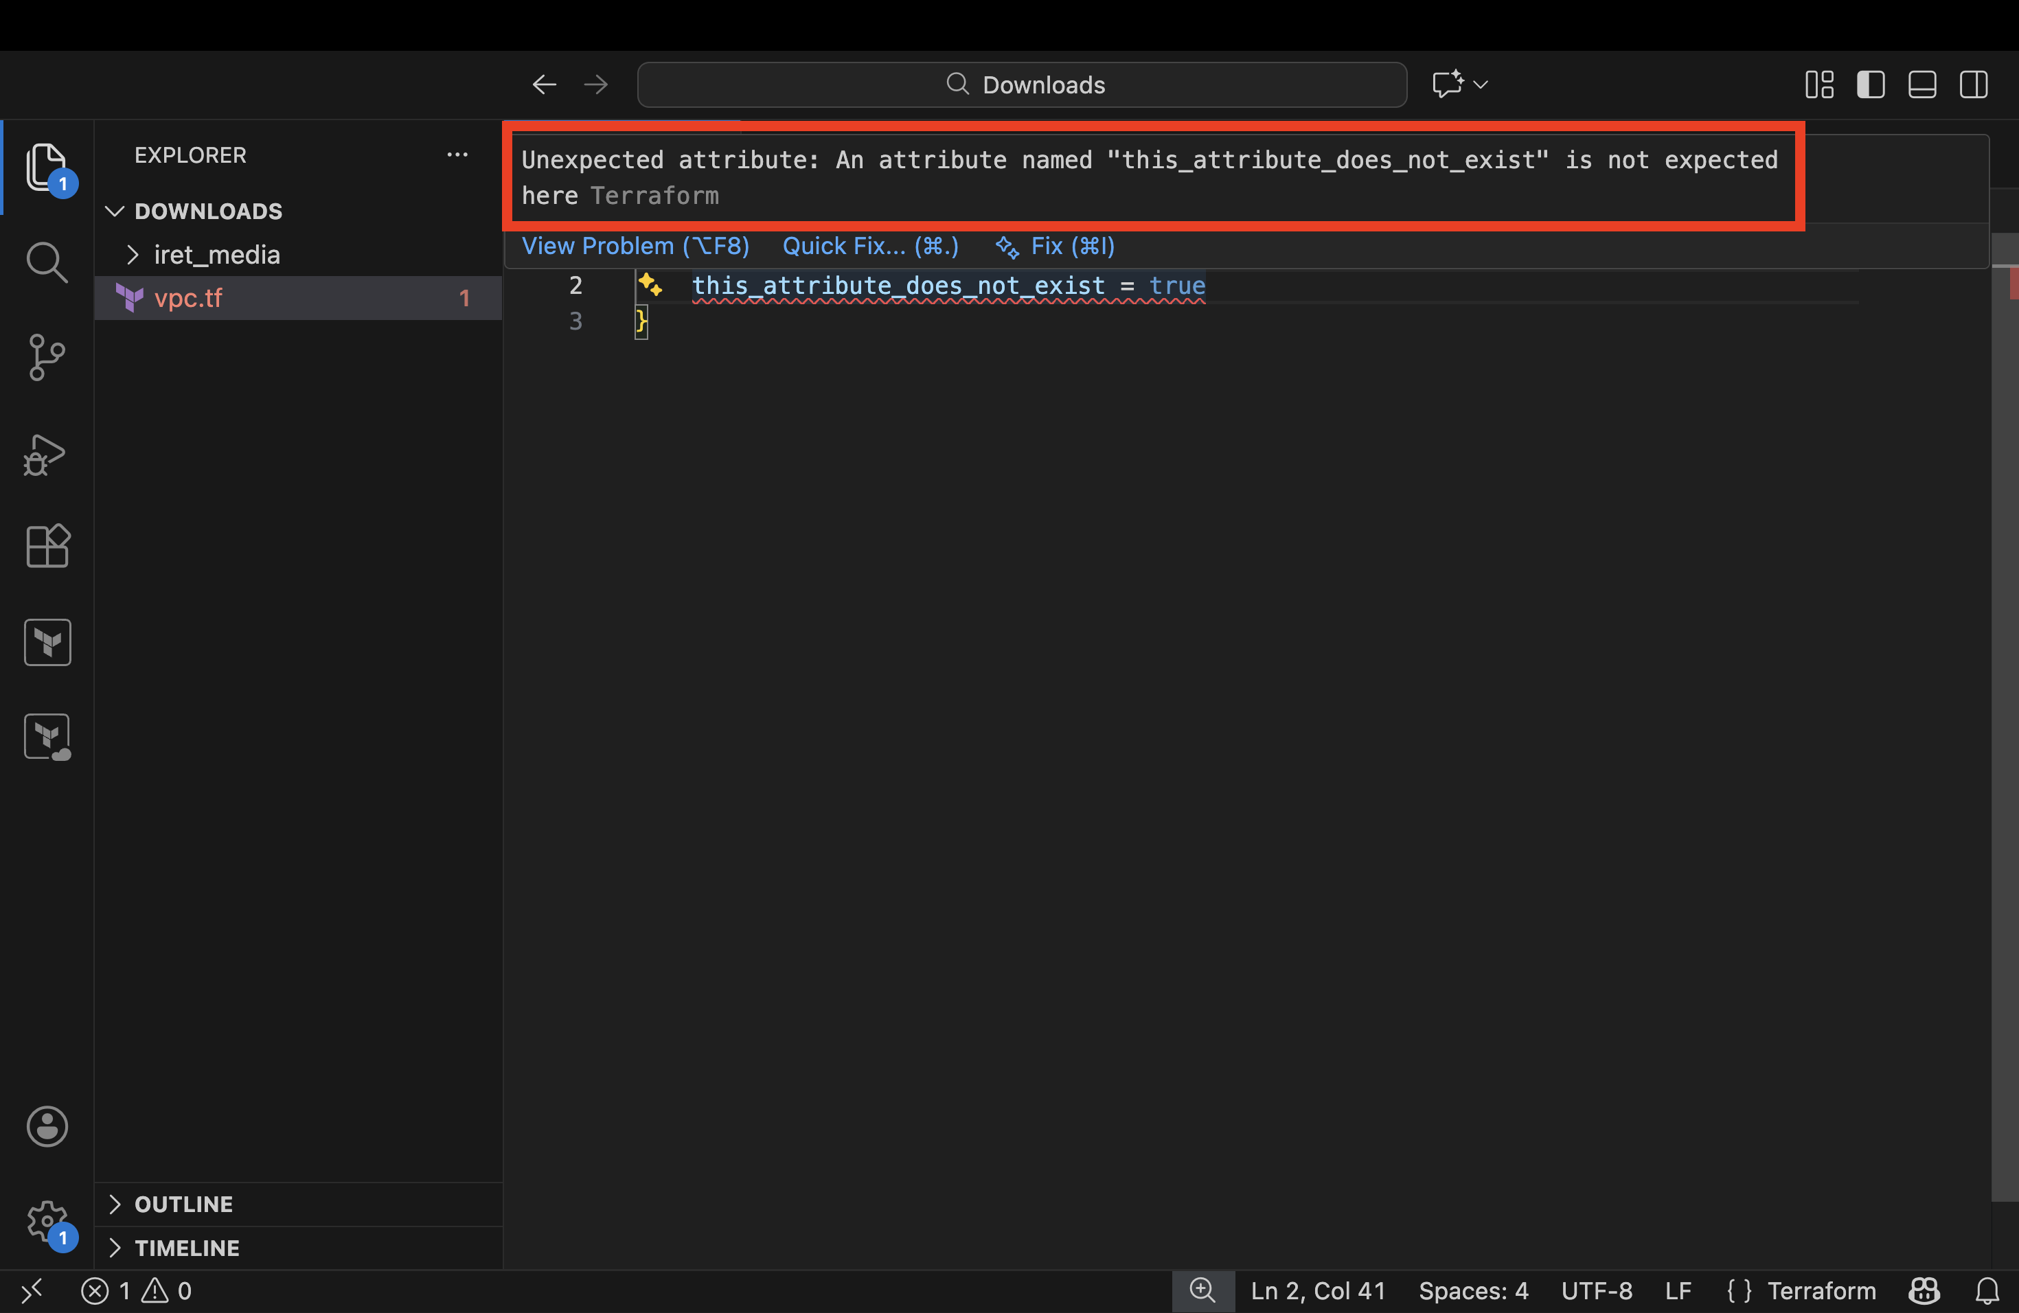Open the Copilot chat dropdown arrow

tap(1481, 85)
